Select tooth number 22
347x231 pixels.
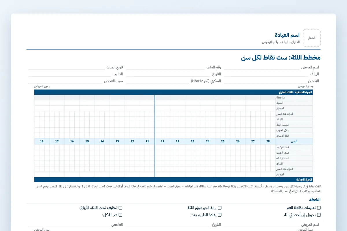(178, 141)
